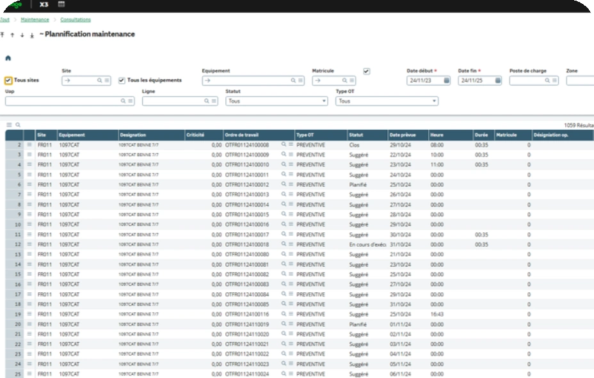Click the go-to-last-row arrow icon
594x378 pixels.
31,35
